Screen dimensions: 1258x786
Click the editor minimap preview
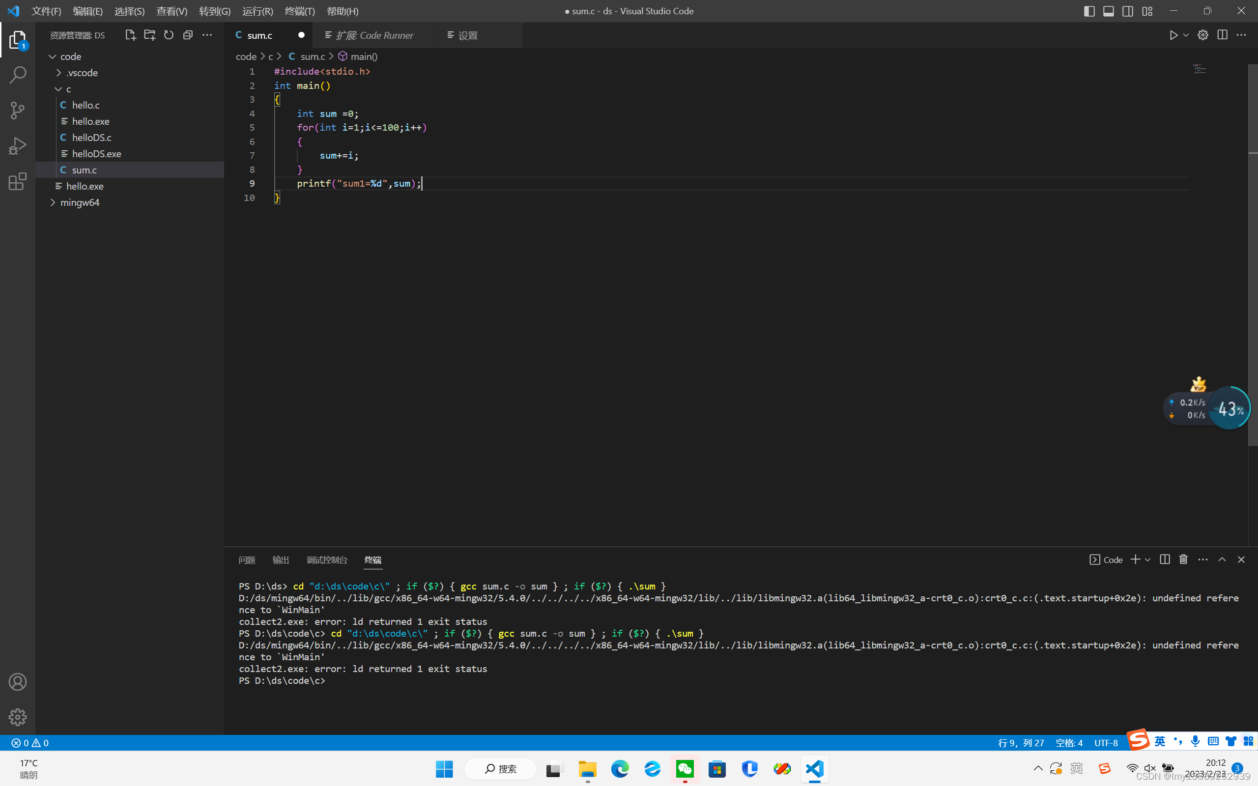point(1200,69)
